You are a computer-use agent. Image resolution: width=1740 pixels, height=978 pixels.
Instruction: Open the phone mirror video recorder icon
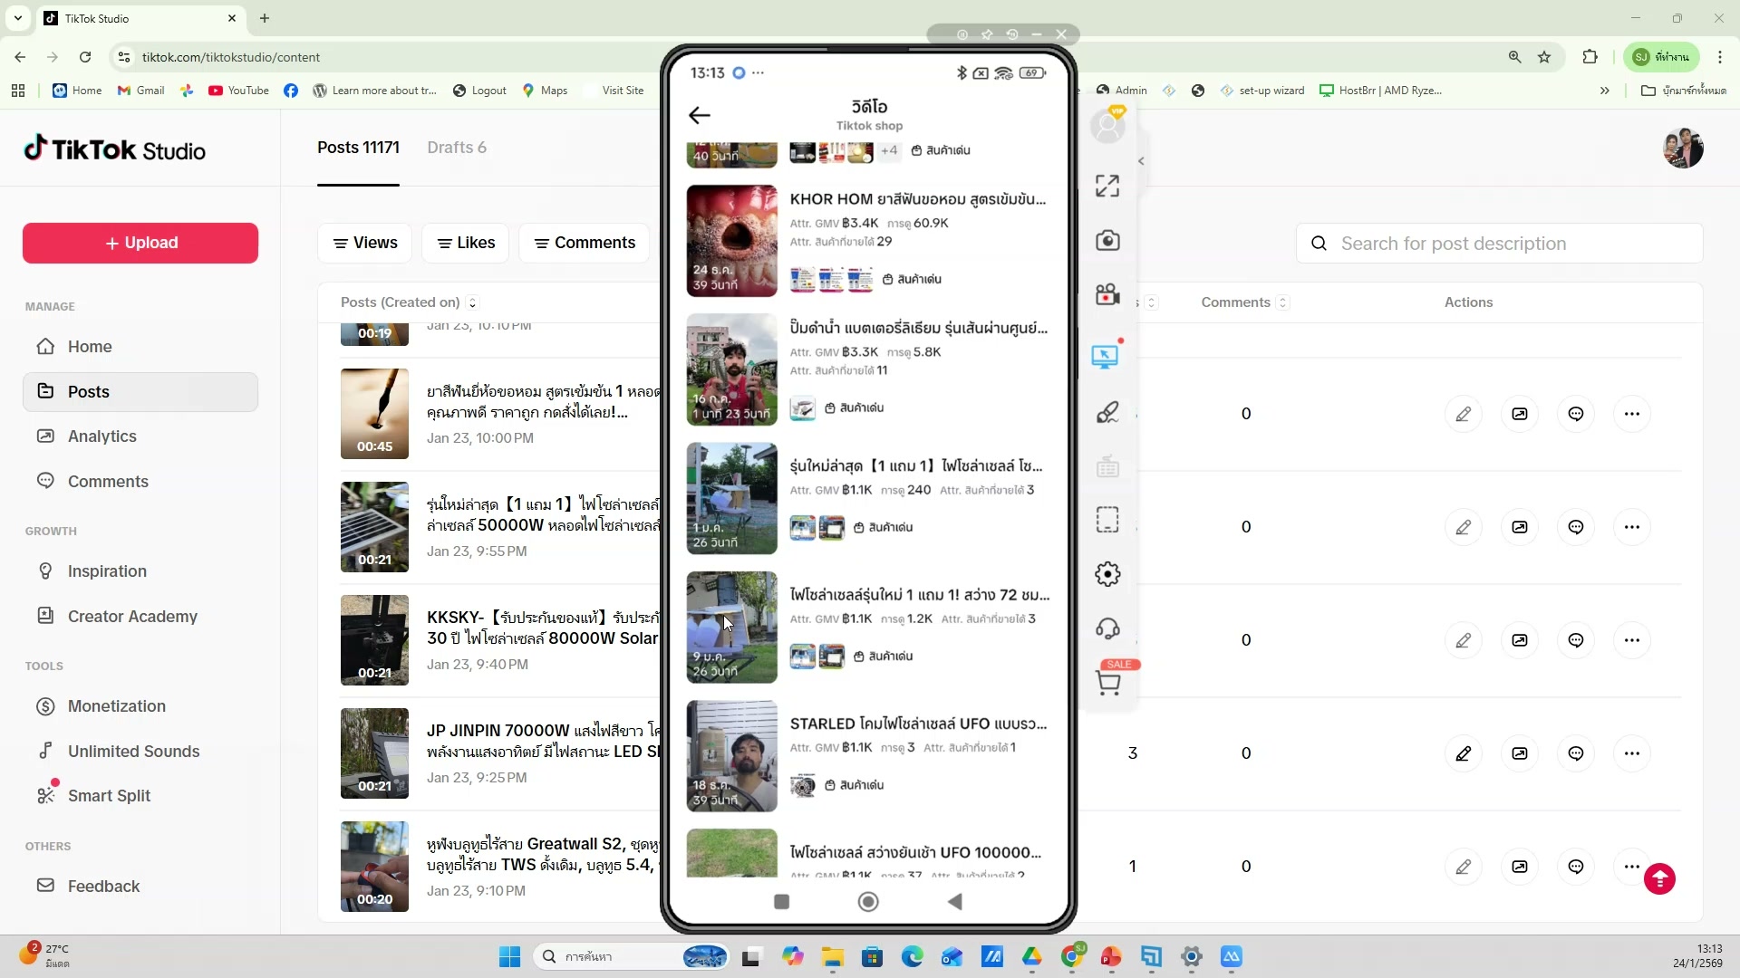[1107, 294]
